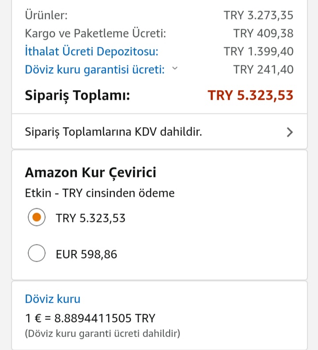Screen dimensions: 318x350
Task: Click the Amazon Kur Çevirici heading
Action: 91,173
